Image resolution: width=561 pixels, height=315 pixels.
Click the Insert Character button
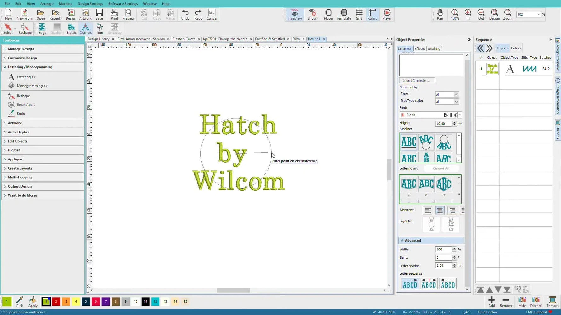tap(417, 80)
